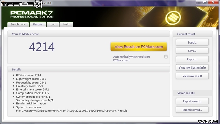220x124 pixels.
Task: Click the Current result panel header
Action: point(192,34)
